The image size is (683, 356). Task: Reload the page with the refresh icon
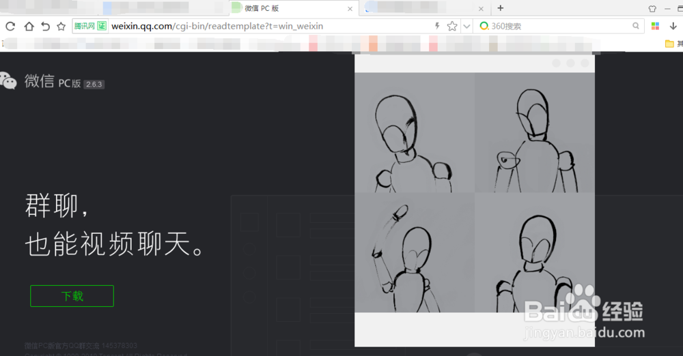pos(10,26)
